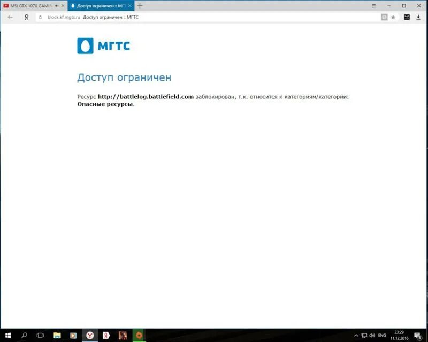
Task: Mute the MSI GTX 1070 tab audio
Action: [57, 6]
